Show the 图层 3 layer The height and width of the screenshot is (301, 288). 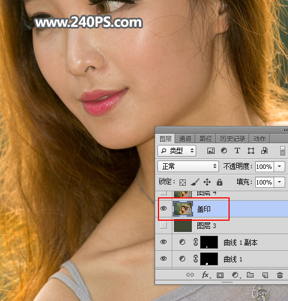point(163,225)
